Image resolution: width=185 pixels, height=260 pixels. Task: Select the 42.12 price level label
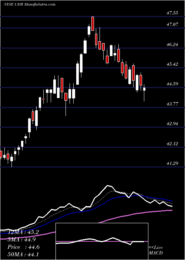(x=172, y=144)
